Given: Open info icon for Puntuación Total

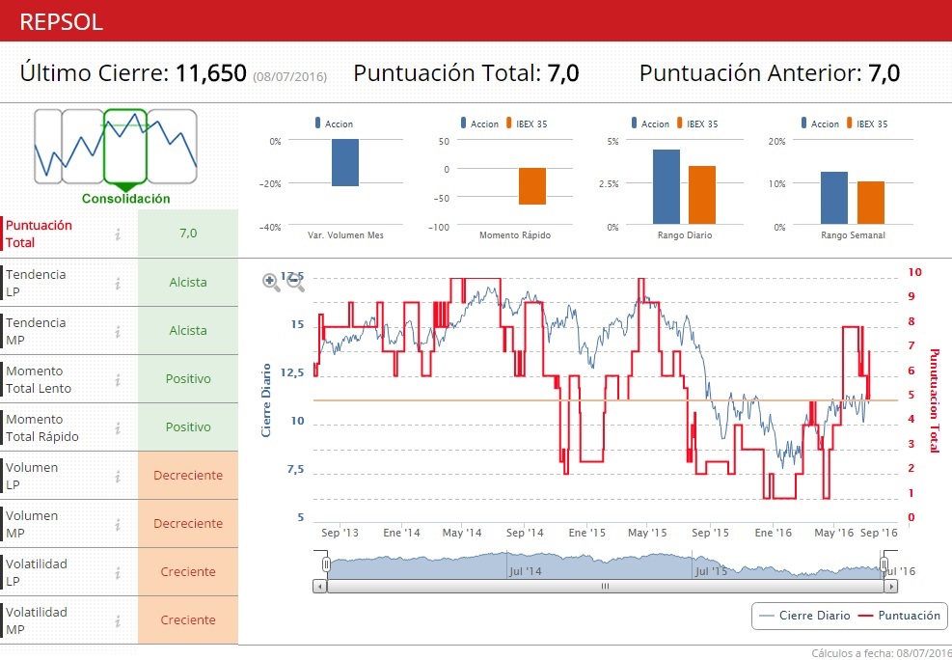Looking at the screenshot, I should click(x=118, y=234).
